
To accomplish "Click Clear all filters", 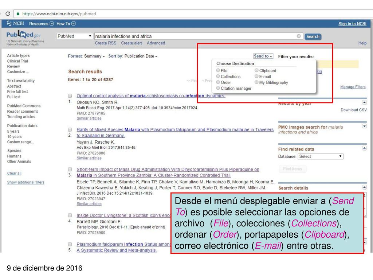I will [x=14, y=173].
